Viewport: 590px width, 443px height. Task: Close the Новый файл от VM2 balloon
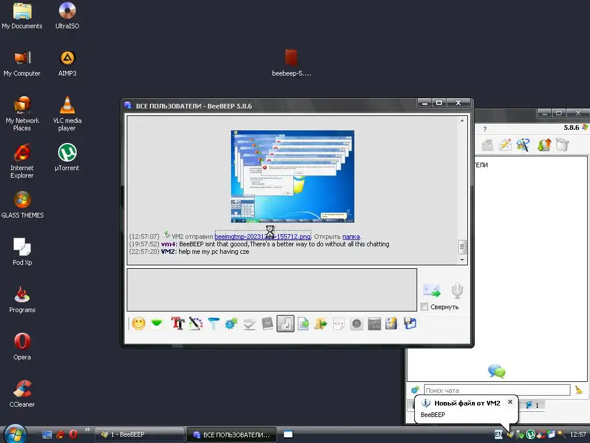(510, 402)
